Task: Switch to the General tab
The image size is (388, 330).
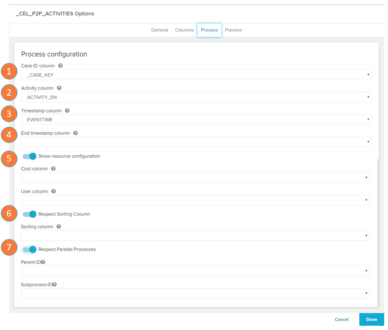Action: click(159, 30)
